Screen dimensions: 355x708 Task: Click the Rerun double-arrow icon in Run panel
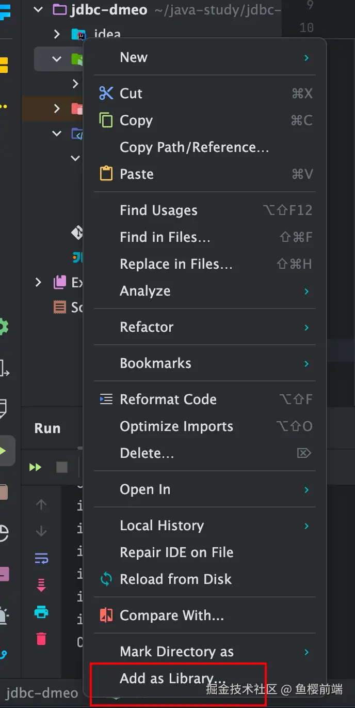tap(35, 468)
